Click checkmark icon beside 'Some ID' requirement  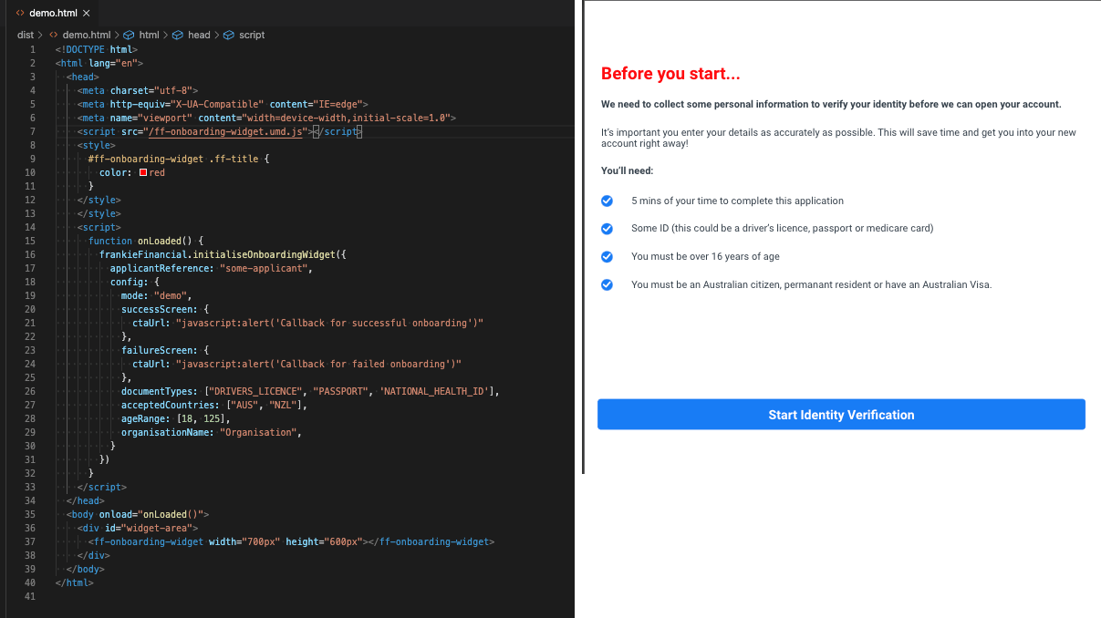pos(607,228)
